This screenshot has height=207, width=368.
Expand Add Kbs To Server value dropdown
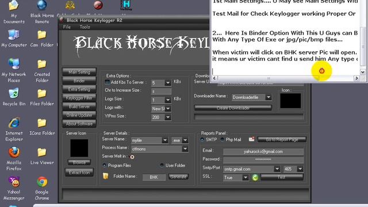coord(168,83)
